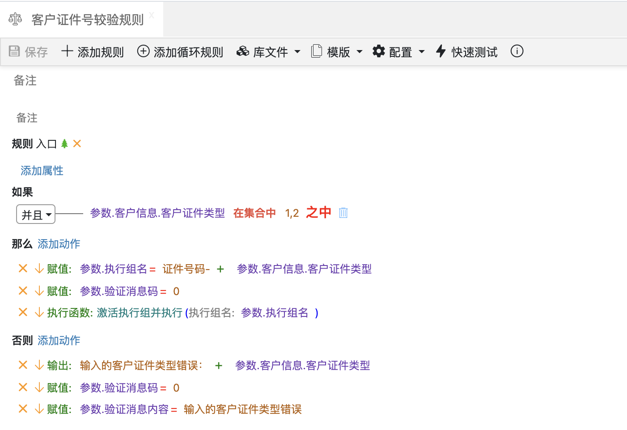Remove the 参数.执行组名 assignment action
This screenshot has width=627, height=430.
(x=23, y=268)
